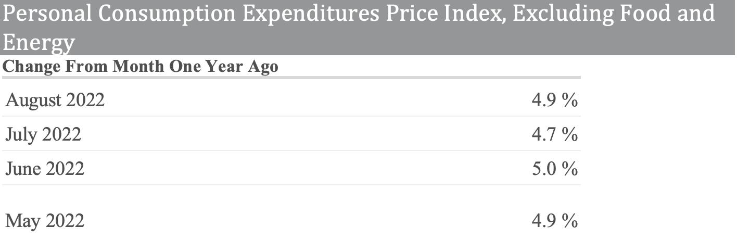Click the divider between August and July rows
This screenshot has width=737, height=252.
click(x=291, y=116)
